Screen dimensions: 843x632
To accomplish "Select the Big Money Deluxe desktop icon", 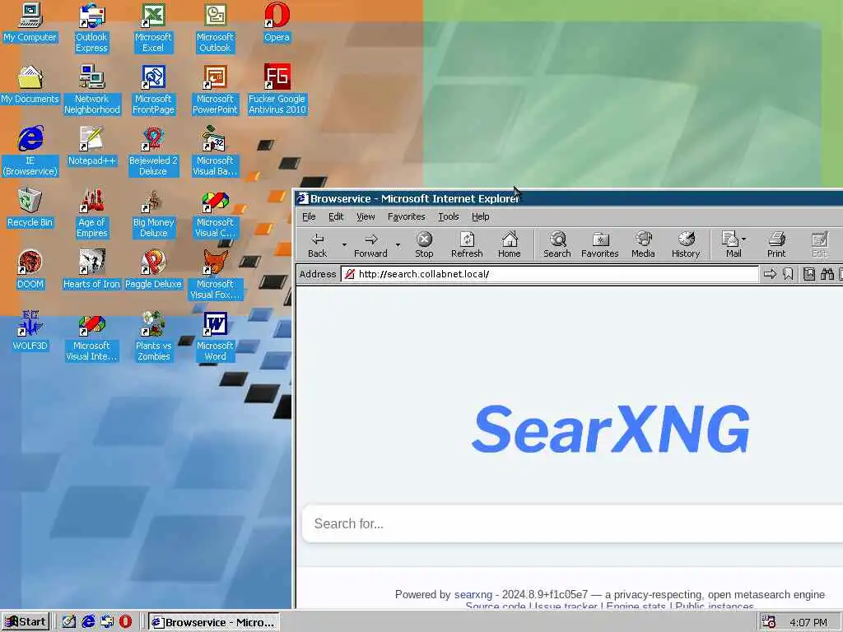I will pos(153,213).
